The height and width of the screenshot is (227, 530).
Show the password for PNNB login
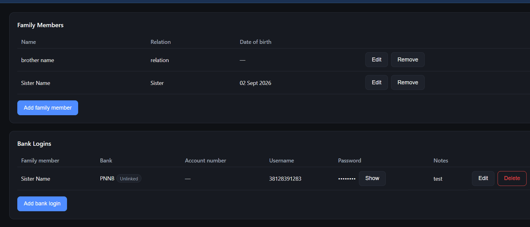click(372, 179)
